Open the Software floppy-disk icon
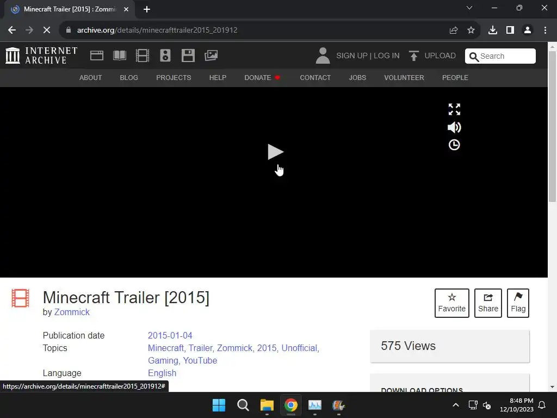This screenshot has width=557, height=418. tap(188, 56)
